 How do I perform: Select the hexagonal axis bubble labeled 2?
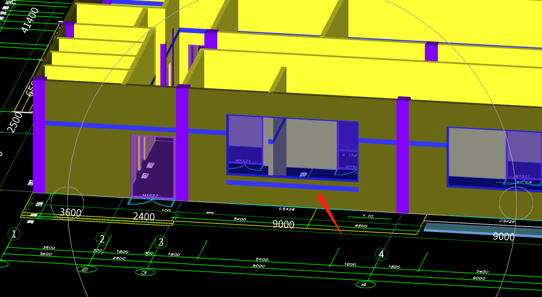click(x=102, y=239)
